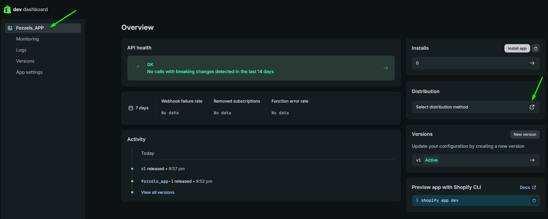Viewport: 548px width, 219px height.
Task: Open the v1 released activity entry
Action: 163,169
